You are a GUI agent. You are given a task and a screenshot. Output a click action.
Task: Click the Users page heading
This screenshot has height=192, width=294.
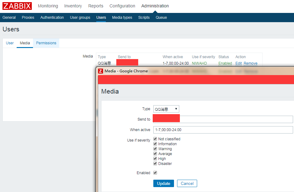(11, 29)
